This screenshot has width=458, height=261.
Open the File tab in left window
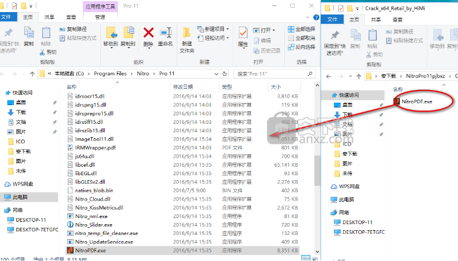[x=7, y=17]
